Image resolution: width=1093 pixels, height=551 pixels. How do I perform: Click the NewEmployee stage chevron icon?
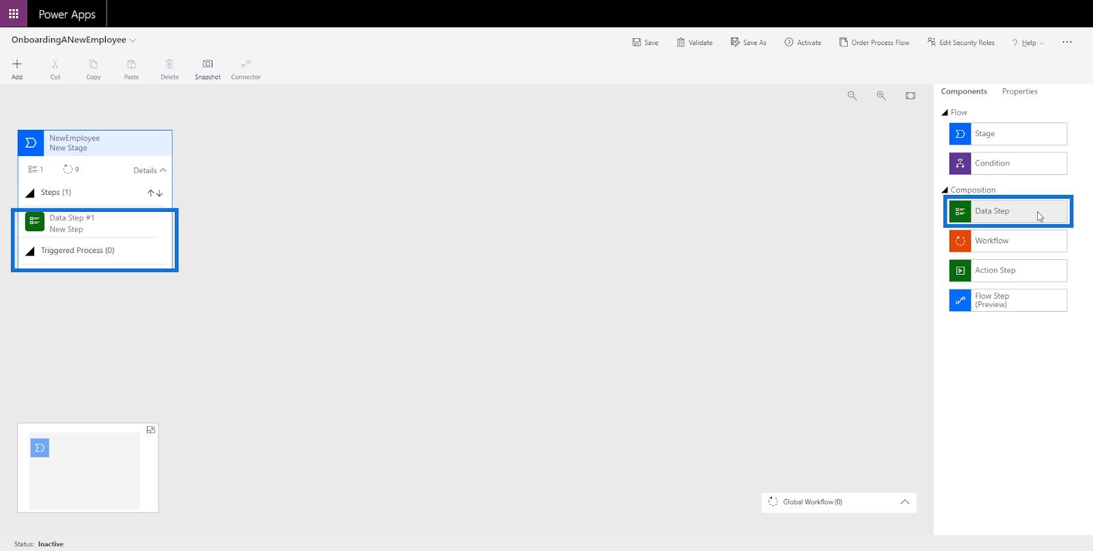31,143
